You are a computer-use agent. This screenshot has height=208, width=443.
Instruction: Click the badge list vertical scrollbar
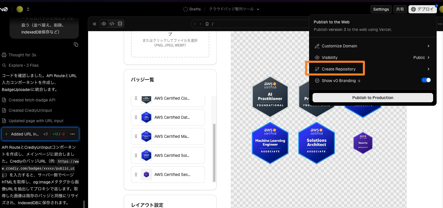click(214, 153)
